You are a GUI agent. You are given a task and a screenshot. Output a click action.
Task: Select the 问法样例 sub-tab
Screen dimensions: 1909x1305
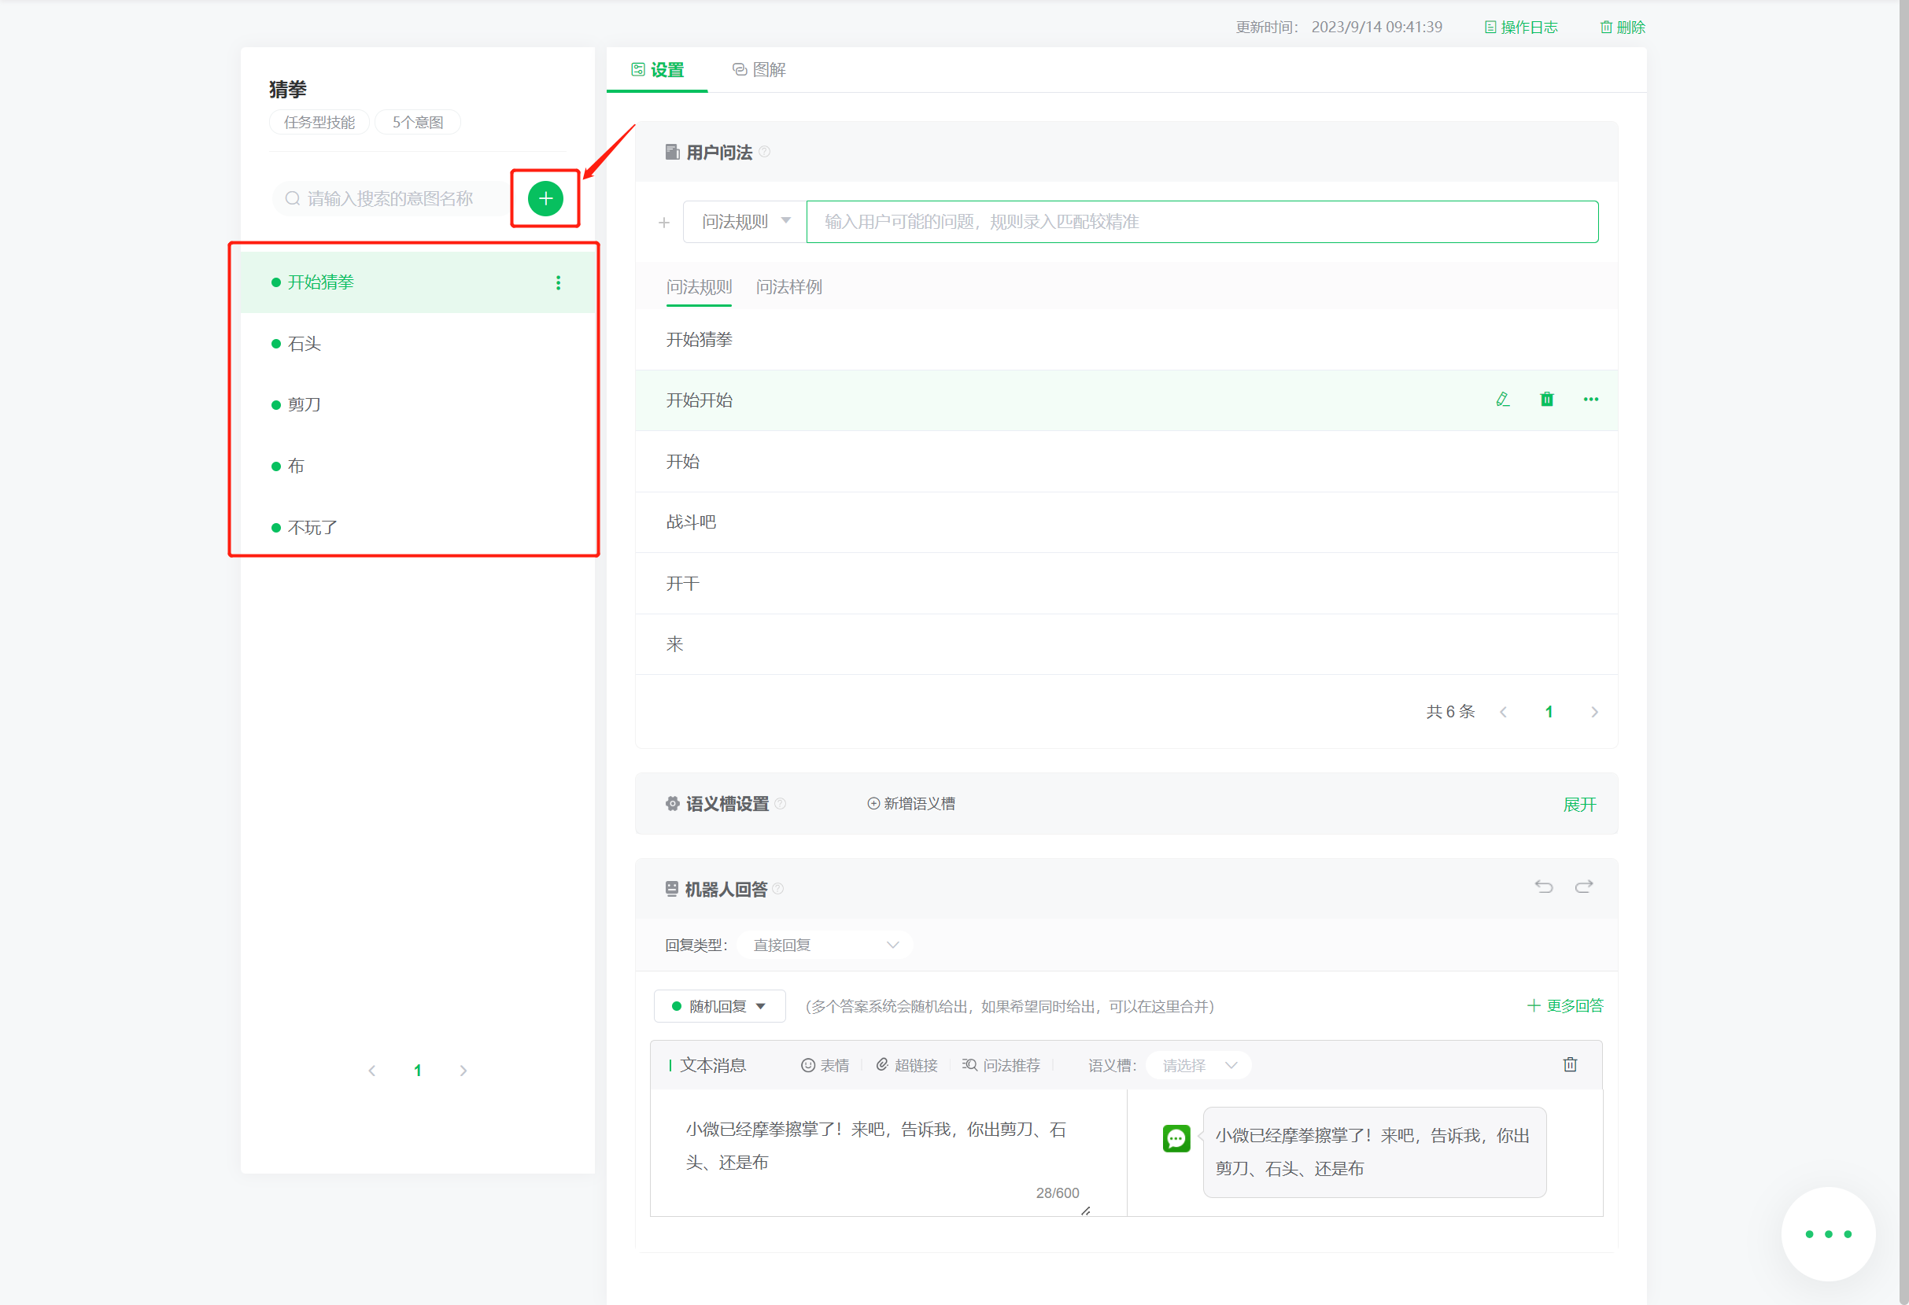click(788, 287)
